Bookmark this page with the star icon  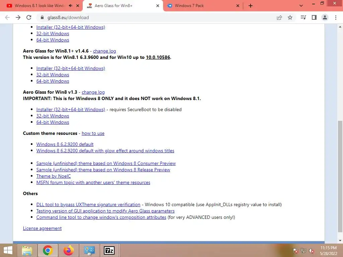290,17
